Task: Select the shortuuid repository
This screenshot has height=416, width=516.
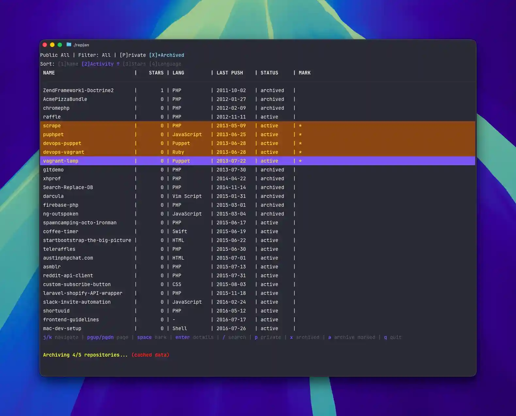Action: click(56, 311)
